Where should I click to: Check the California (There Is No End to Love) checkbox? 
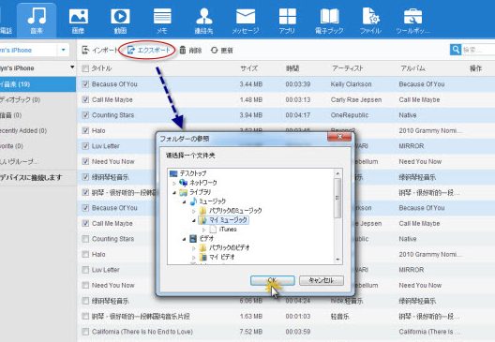pos(85,332)
